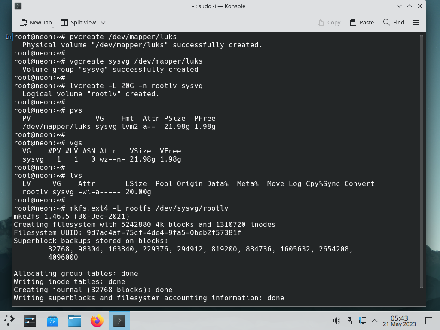Open the audio volume tray icon

tap(336, 321)
